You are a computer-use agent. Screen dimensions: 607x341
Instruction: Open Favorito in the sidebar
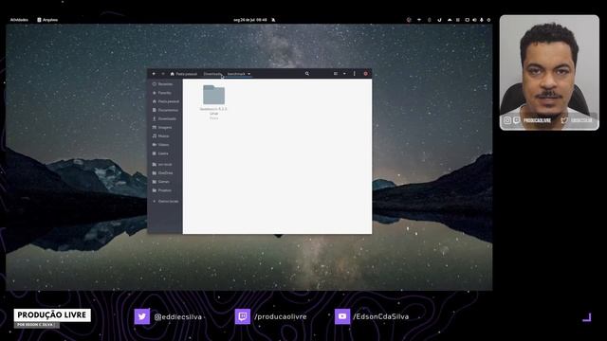point(162,93)
